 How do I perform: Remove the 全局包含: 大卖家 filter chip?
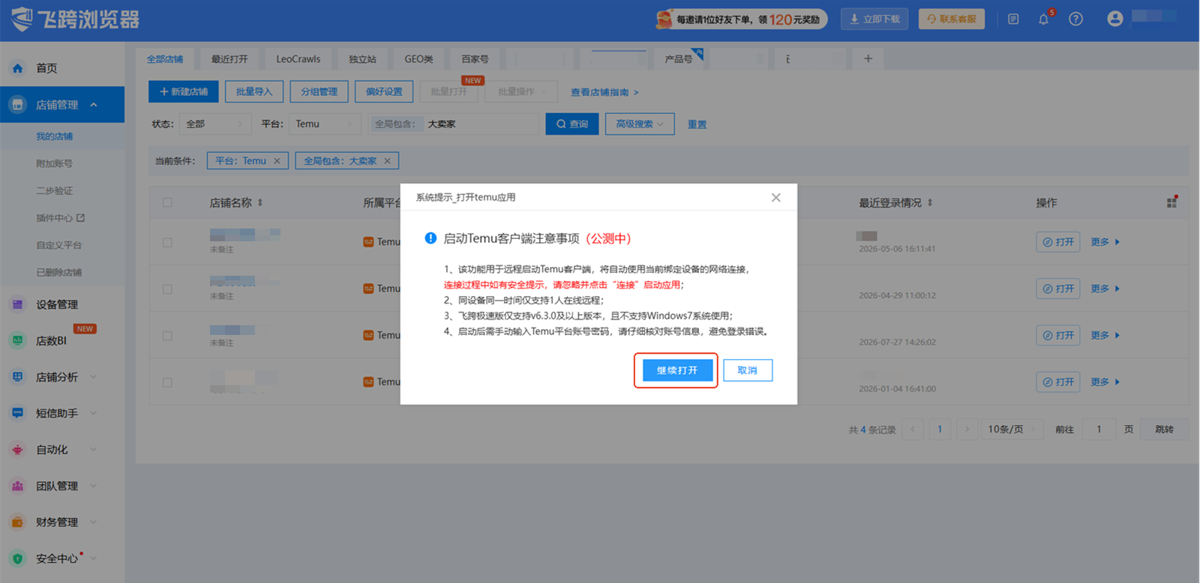point(387,161)
